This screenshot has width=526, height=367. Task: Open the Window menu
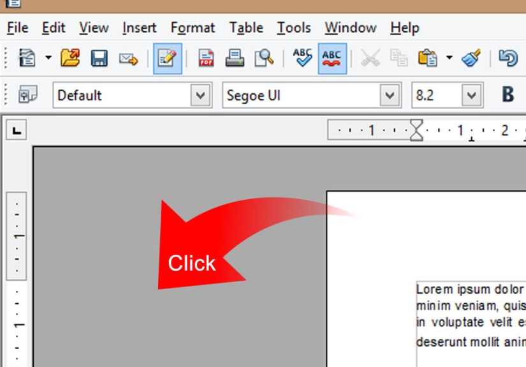pos(350,27)
